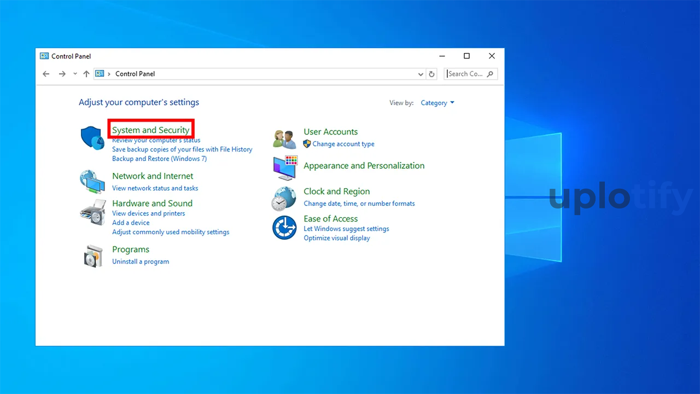Open Appearance and Personalization category
This screenshot has width=700, height=394.
(x=364, y=166)
